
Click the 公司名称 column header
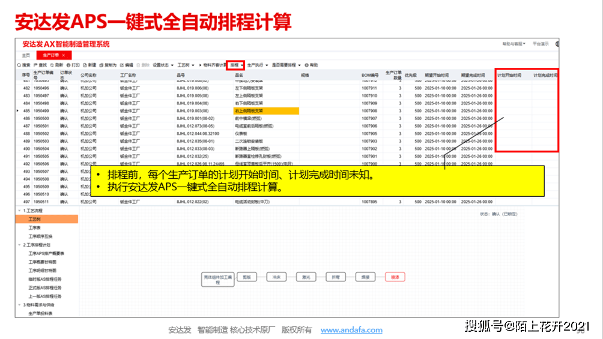click(88, 76)
